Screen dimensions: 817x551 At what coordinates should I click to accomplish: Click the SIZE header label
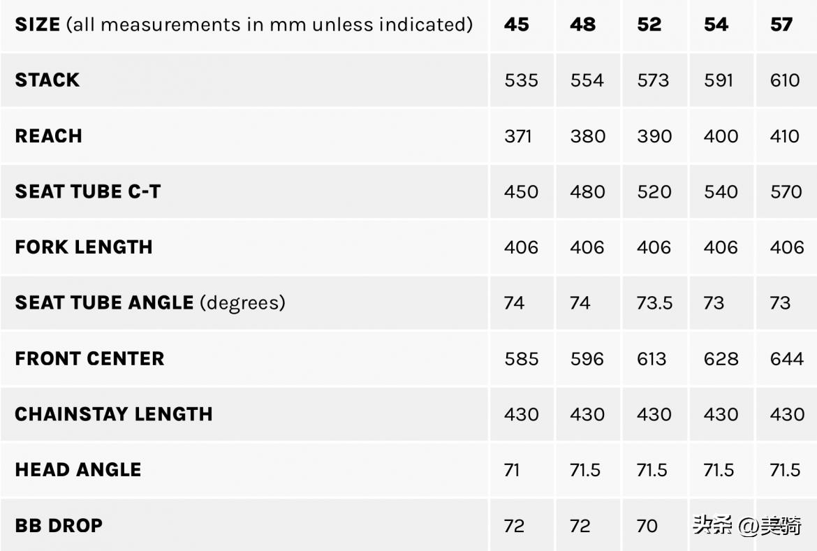pos(38,24)
